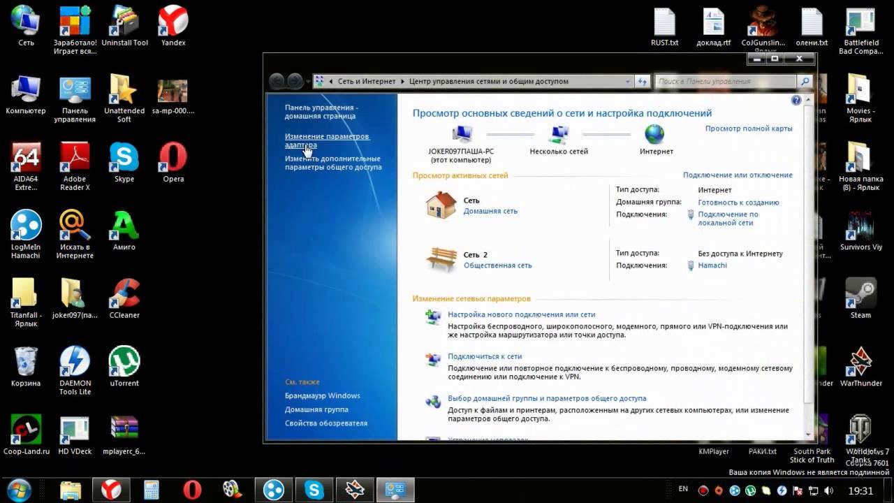The height and width of the screenshot is (503, 894).
Task: Expand the address bar history dropdown
Action: (628, 81)
